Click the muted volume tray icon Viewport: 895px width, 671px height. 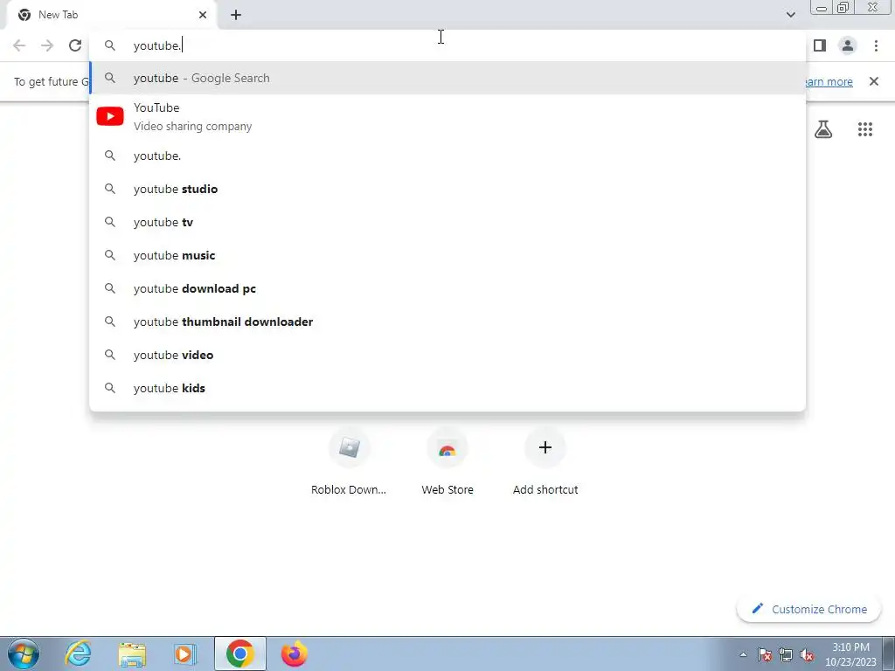pos(807,654)
